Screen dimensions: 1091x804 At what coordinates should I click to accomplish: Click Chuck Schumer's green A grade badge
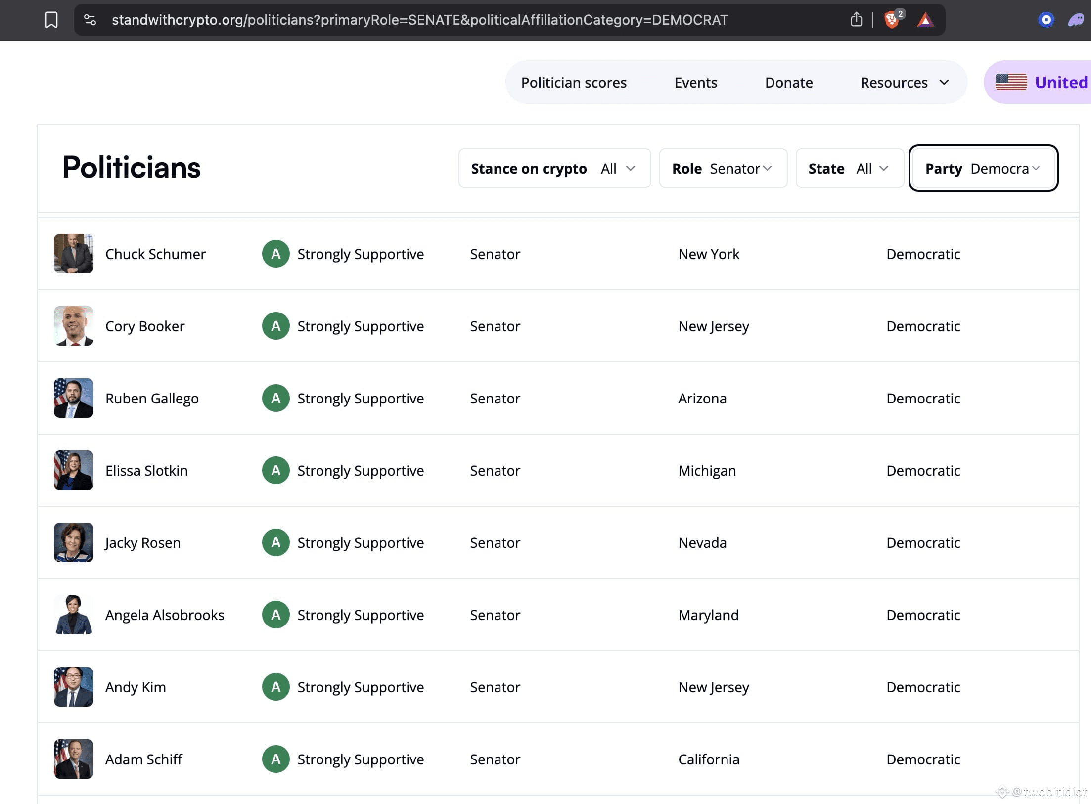[276, 254]
